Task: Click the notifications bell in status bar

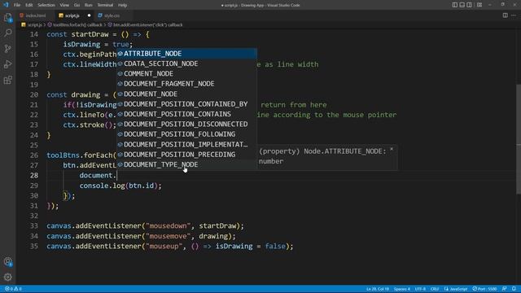Action: tap(514, 289)
